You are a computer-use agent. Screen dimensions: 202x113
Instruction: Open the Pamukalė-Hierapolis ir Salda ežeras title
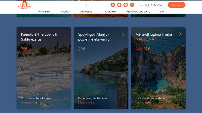pos(39,37)
